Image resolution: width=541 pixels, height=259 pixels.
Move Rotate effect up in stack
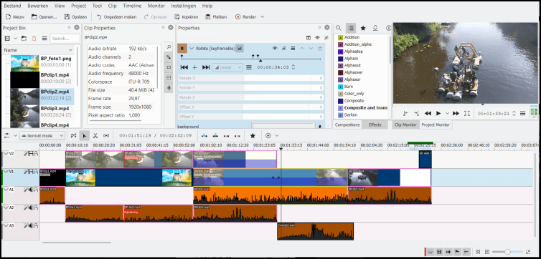pos(302,49)
